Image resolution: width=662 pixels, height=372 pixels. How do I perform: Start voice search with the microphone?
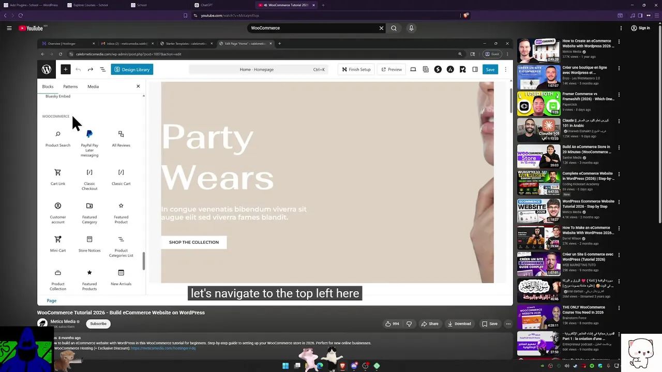click(411, 28)
